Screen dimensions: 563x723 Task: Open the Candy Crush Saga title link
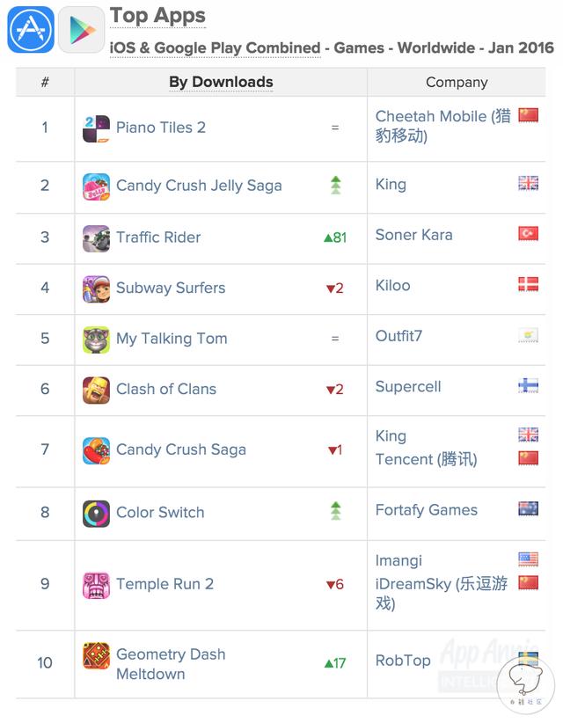pyautogui.click(x=181, y=449)
